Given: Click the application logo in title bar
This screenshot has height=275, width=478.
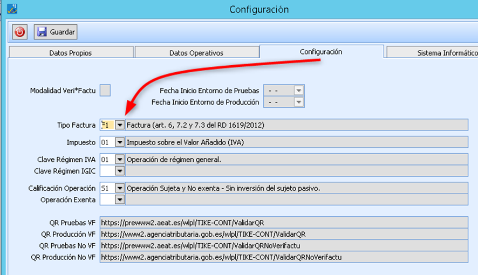Looking at the screenshot, I should coord(10,9).
